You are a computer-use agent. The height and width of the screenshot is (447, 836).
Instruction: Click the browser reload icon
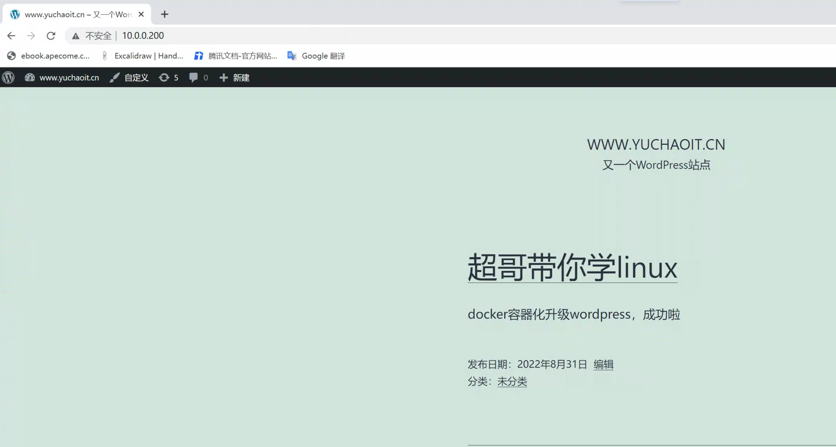(x=51, y=36)
